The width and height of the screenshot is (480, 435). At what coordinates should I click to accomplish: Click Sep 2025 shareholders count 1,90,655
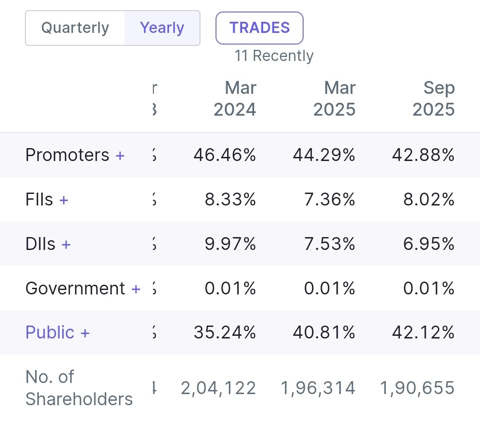coord(417,388)
